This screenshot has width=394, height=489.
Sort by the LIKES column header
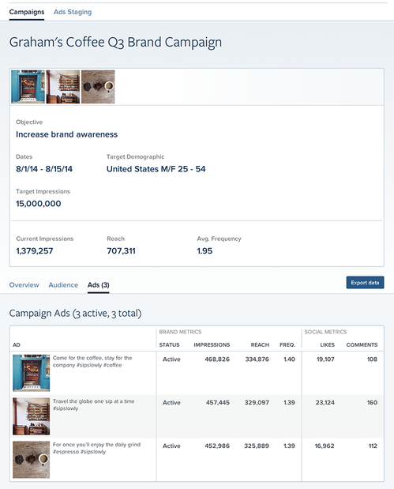coord(328,345)
